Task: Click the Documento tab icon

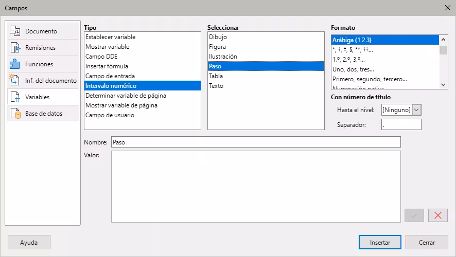Action: pyautogui.click(x=15, y=31)
